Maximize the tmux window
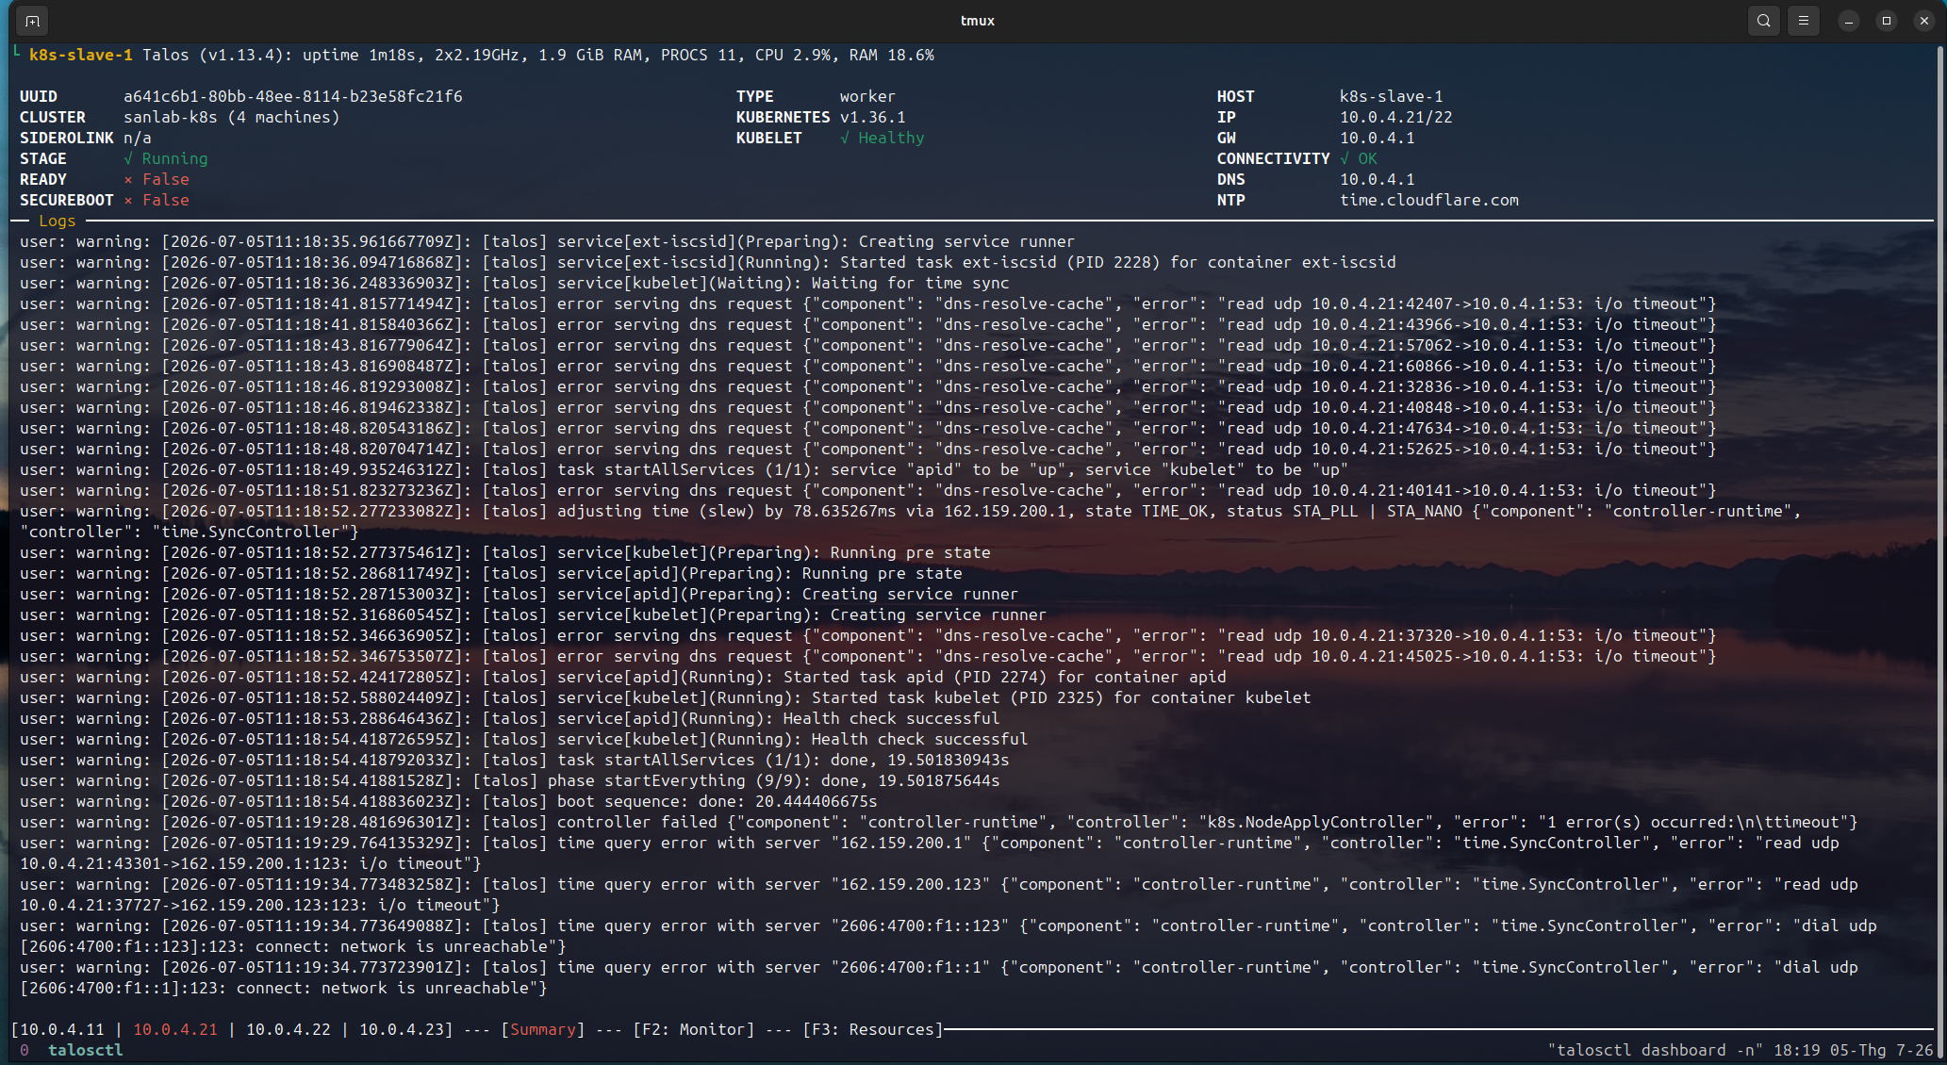Viewport: 1947px width, 1065px height. click(x=1886, y=21)
